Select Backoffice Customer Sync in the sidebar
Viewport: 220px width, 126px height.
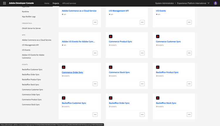click(x=32, y=70)
